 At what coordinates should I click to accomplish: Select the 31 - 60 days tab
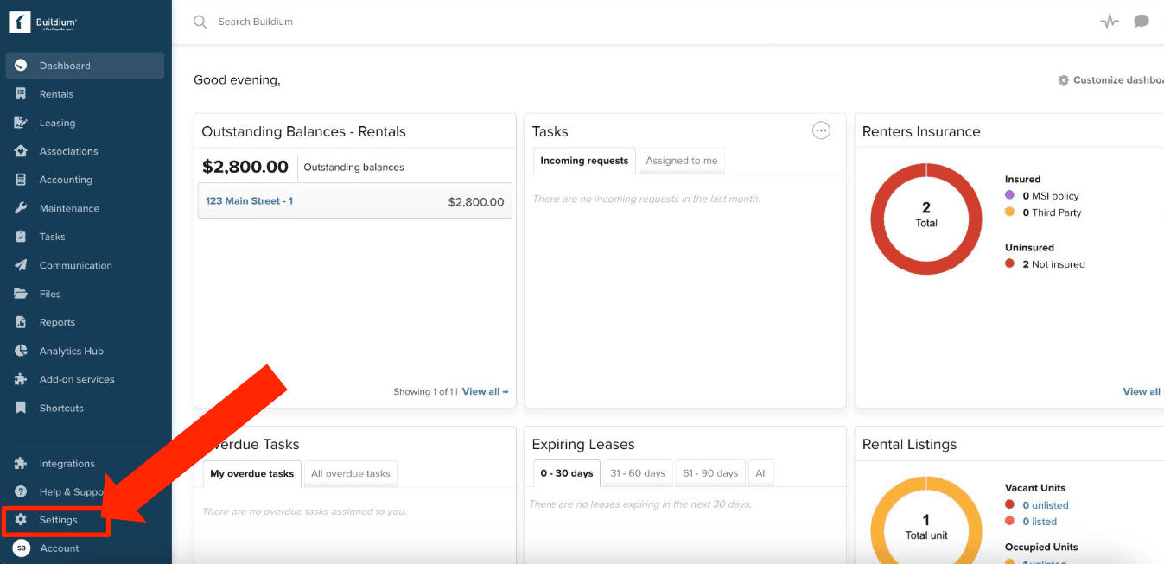click(637, 473)
